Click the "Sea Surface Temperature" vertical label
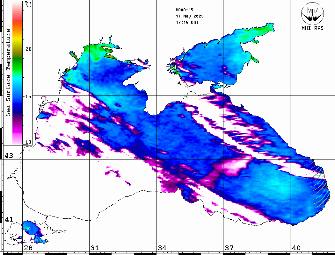The width and height of the screenshot is (335, 255). pos(8,73)
